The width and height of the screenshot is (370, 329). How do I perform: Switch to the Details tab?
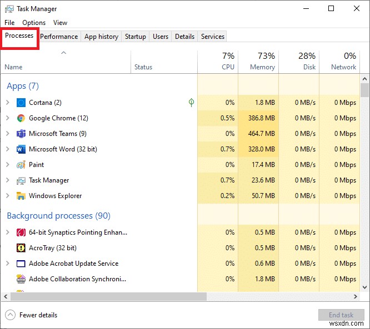pos(185,37)
